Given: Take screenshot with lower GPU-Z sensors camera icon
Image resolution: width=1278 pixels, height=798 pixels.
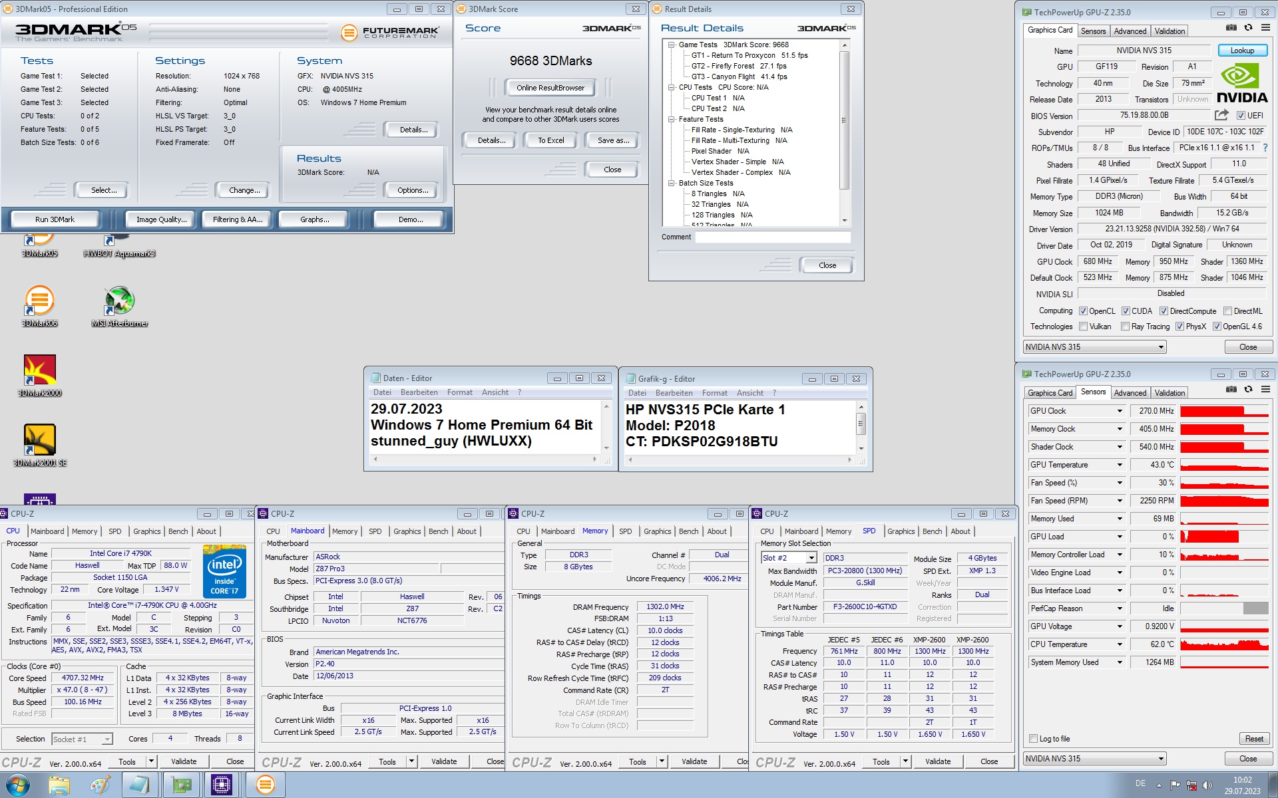Looking at the screenshot, I should pos(1231,390).
